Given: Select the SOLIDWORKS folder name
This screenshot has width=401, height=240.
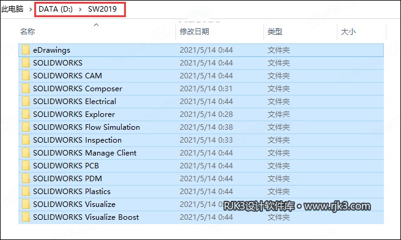Looking at the screenshot, I should point(58,63).
